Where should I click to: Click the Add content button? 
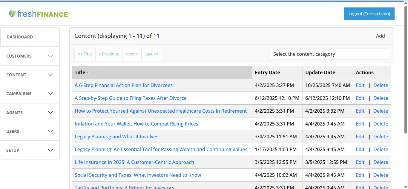pyautogui.click(x=380, y=36)
